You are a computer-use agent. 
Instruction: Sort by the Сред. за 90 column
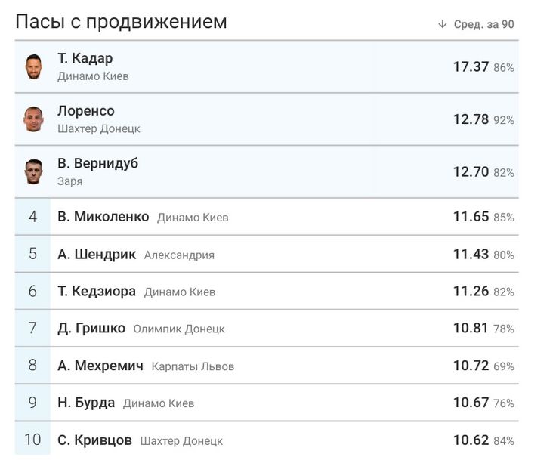(x=483, y=24)
